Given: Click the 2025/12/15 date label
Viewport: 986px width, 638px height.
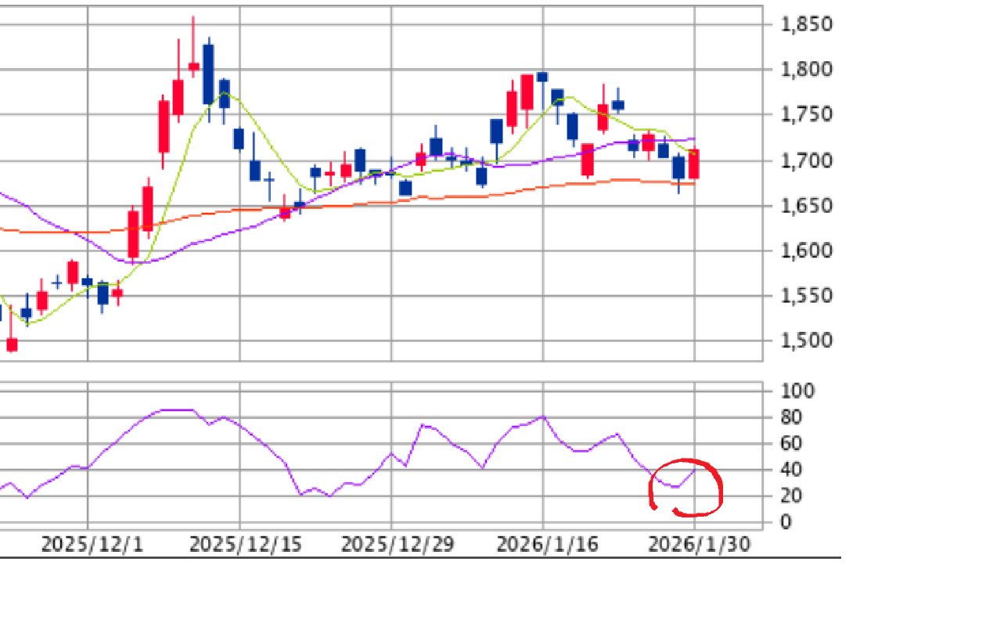Looking at the screenshot, I should coord(246,545).
